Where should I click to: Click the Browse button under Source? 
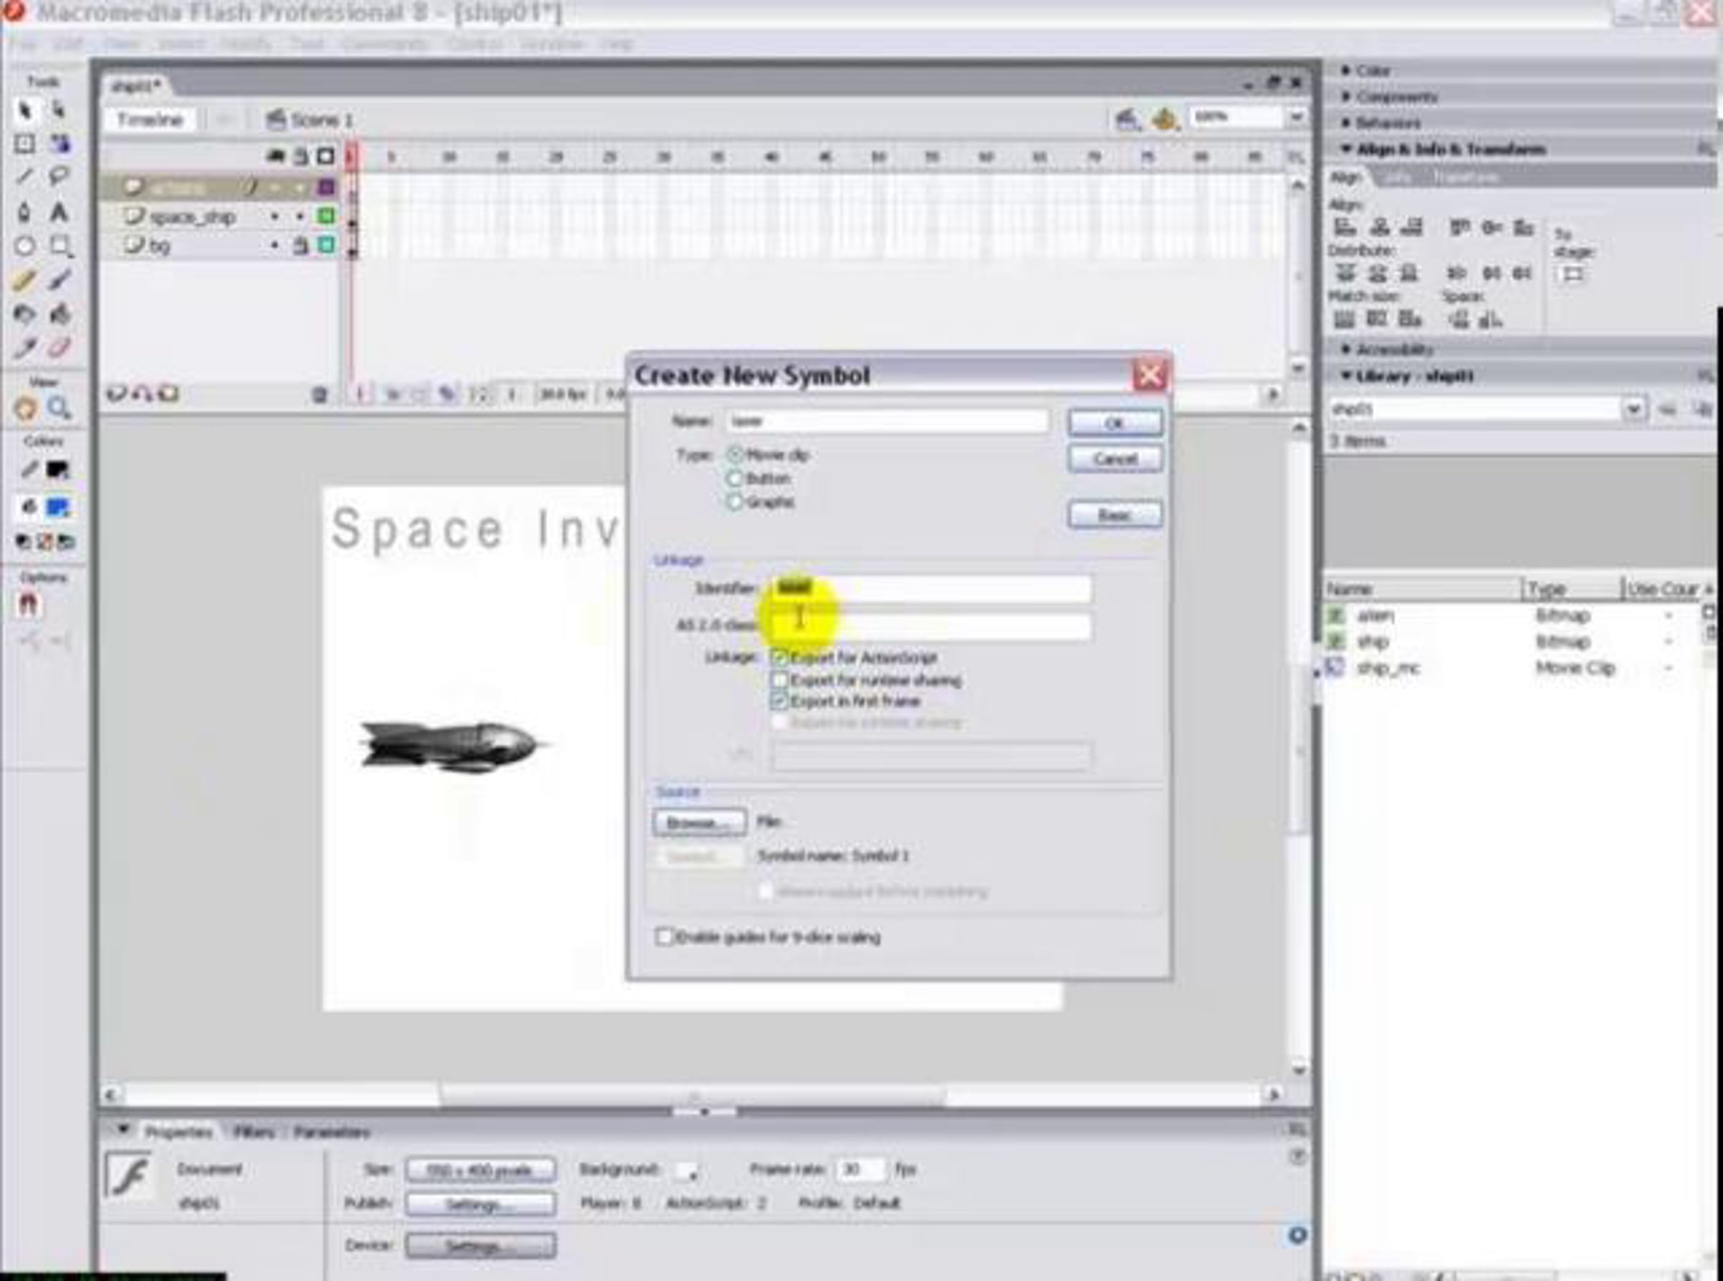[699, 822]
